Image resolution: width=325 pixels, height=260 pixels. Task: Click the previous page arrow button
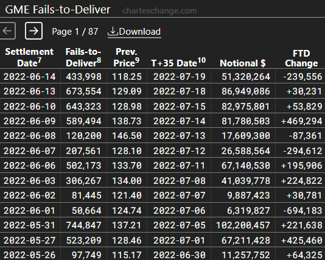coord(8,31)
